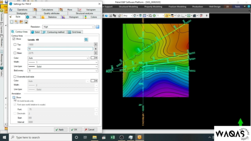The width and height of the screenshot is (251, 141).
Task: Toggle the Decimals checkbox
Action: (x=15, y=113)
